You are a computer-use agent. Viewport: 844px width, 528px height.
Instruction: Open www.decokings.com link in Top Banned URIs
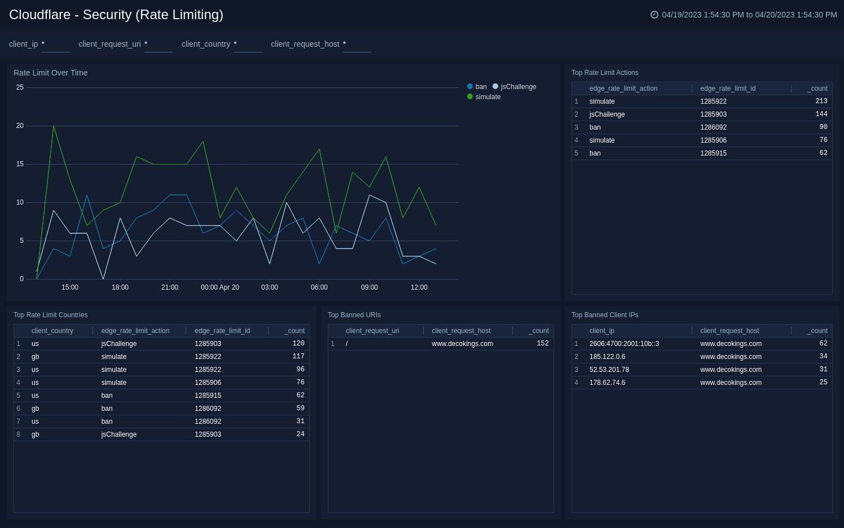pos(462,344)
